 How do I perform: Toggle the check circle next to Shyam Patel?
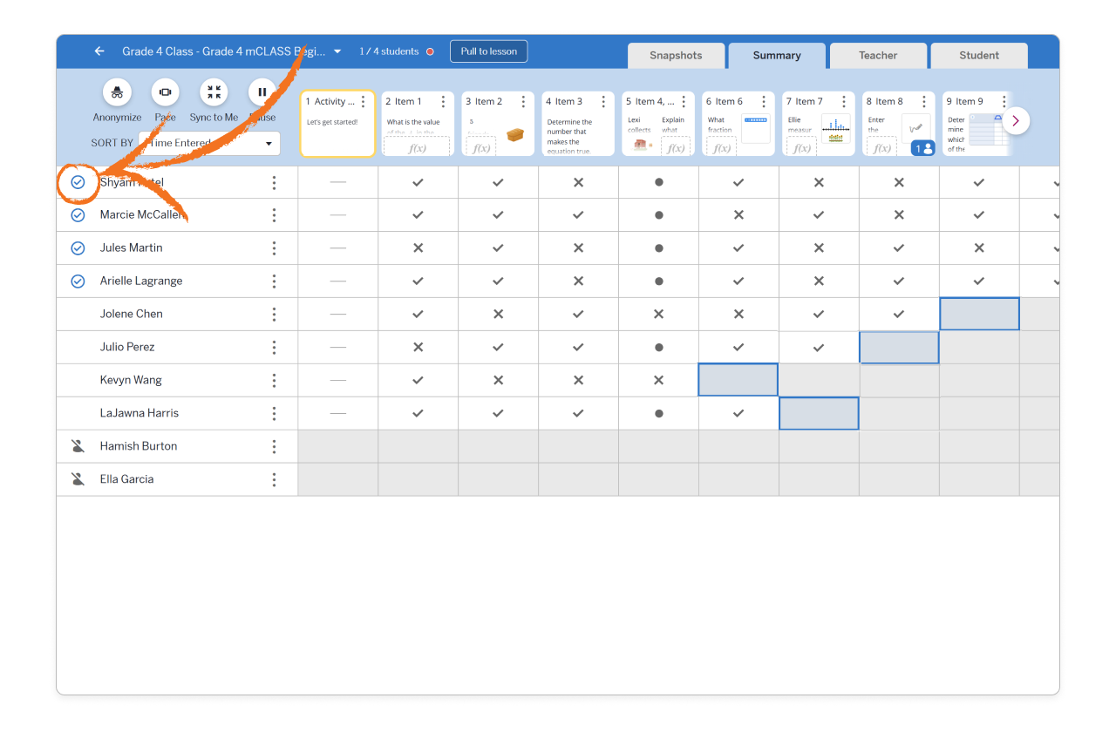[x=77, y=182]
